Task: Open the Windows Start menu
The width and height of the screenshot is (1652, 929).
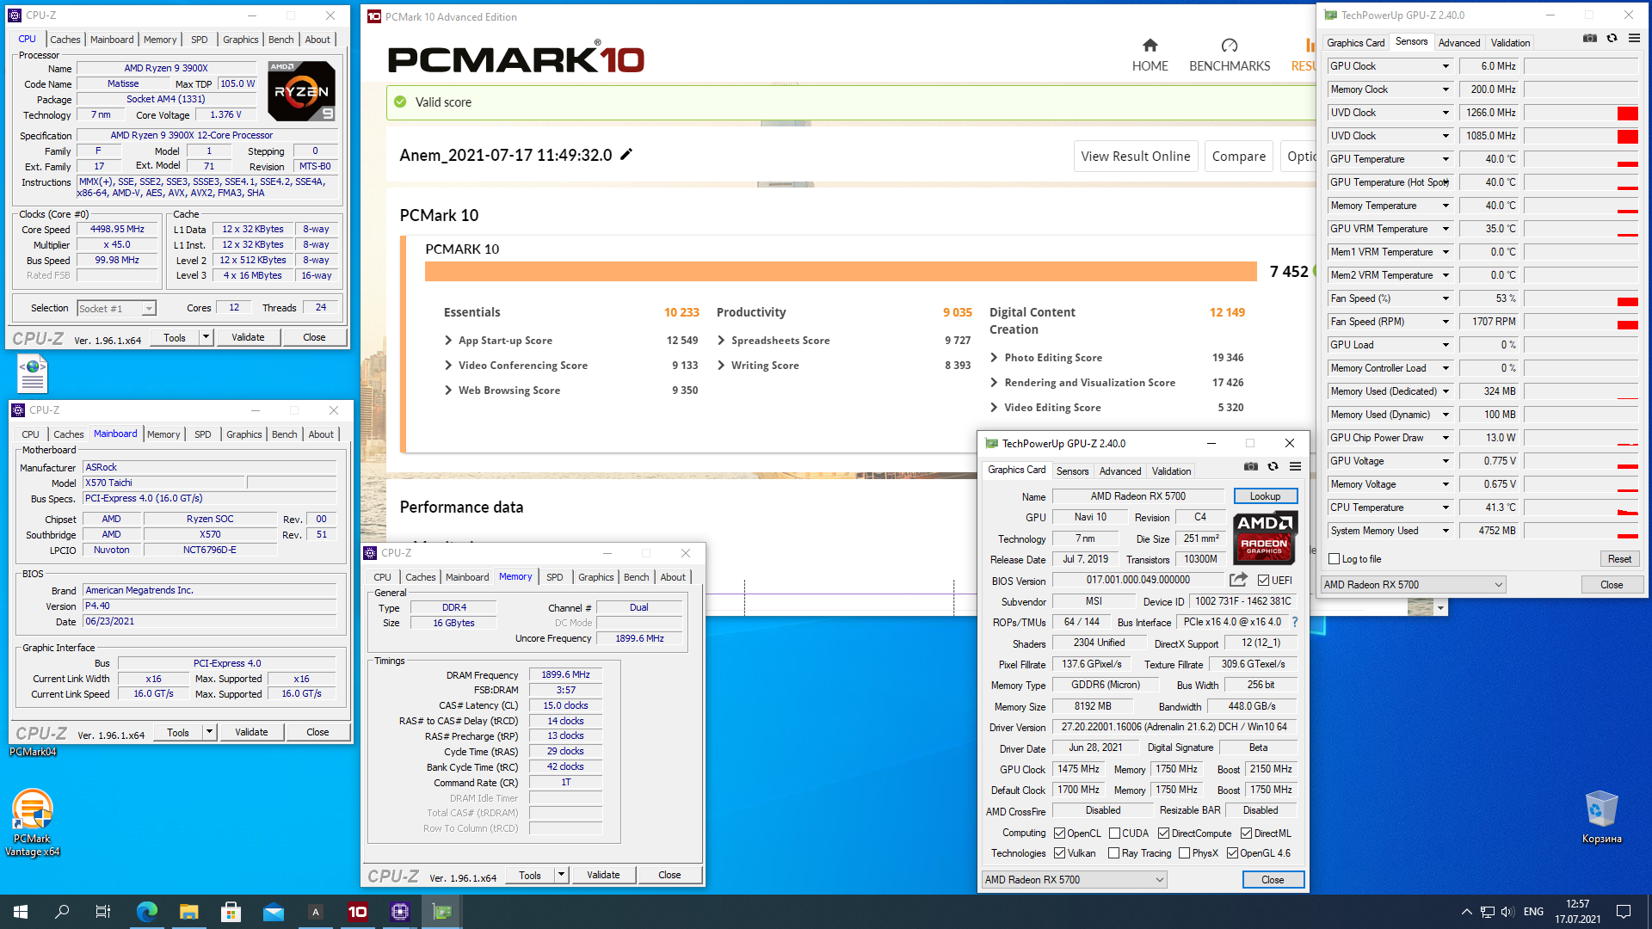Action: tap(21, 912)
